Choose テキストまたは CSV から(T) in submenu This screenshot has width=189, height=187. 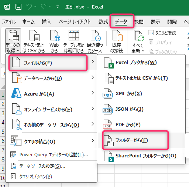[141, 78]
